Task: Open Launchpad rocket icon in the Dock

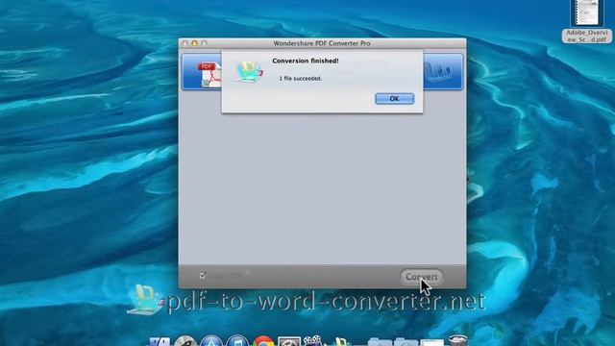Action: coord(185,341)
